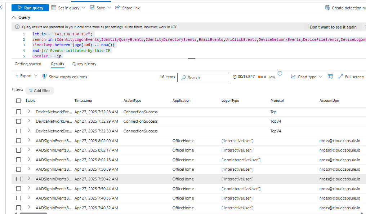Select checkbox for the 7:40:32 AM row
Image resolution: width=366 pixels, height=214 pixels.
pyautogui.click(x=19, y=208)
